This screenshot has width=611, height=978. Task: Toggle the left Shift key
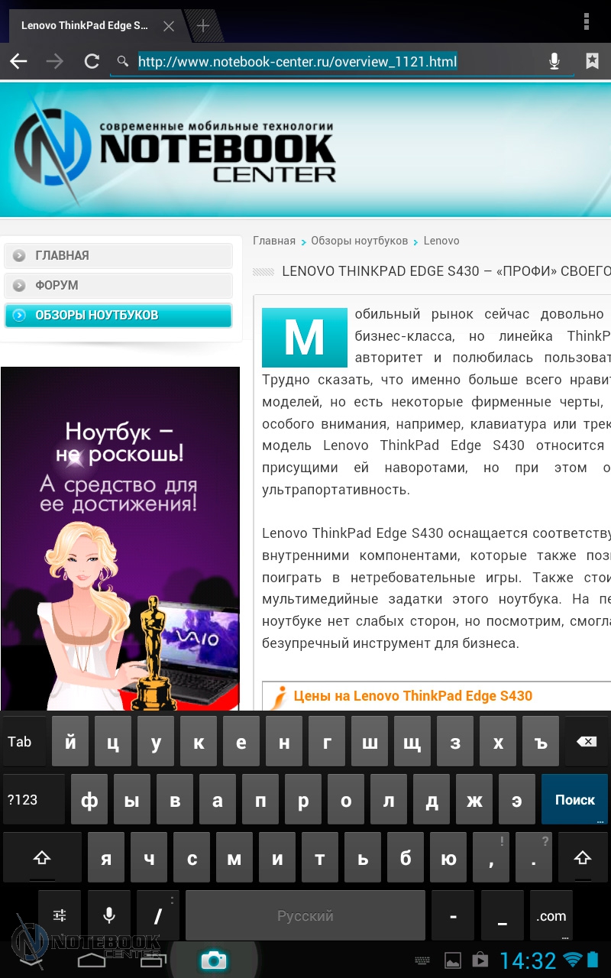41,858
